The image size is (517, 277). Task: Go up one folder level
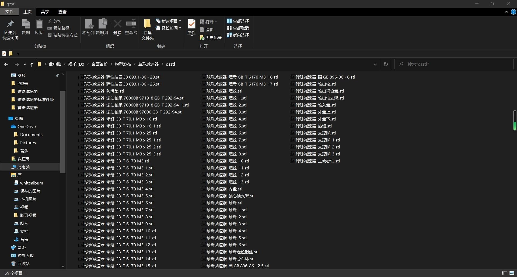(32, 64)
